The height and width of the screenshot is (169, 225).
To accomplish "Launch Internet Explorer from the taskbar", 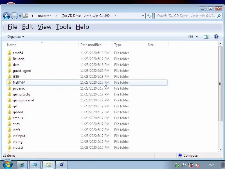I will (22, 165).
